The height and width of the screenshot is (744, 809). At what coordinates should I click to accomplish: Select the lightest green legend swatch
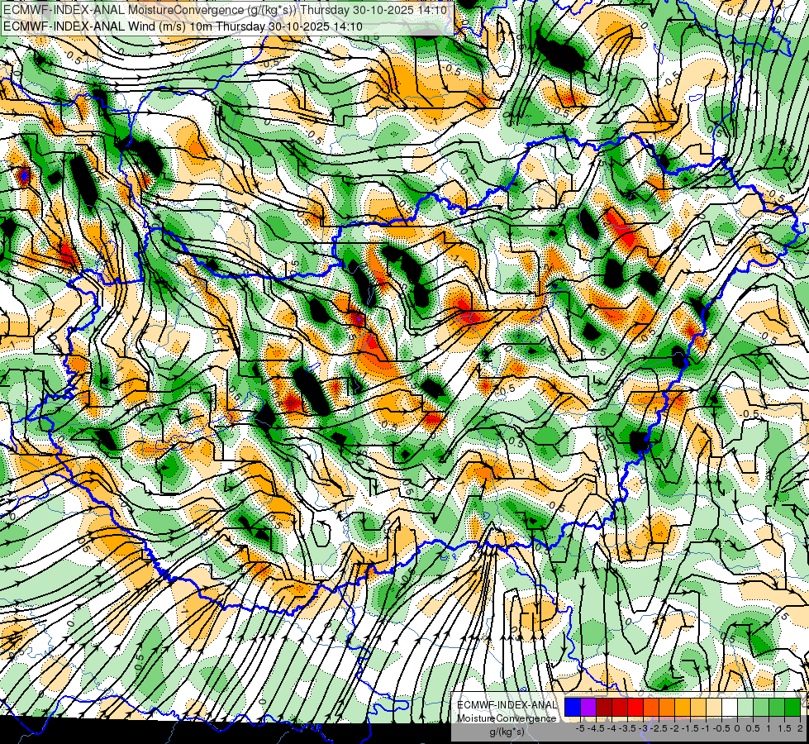[x=746, y=708]
